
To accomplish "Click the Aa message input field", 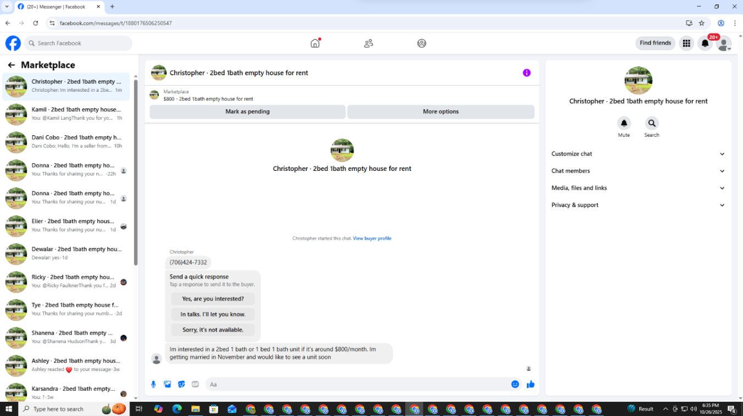I will tap(357, 384).
